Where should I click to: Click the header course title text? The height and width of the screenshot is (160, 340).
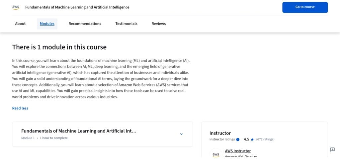(77, 7)
